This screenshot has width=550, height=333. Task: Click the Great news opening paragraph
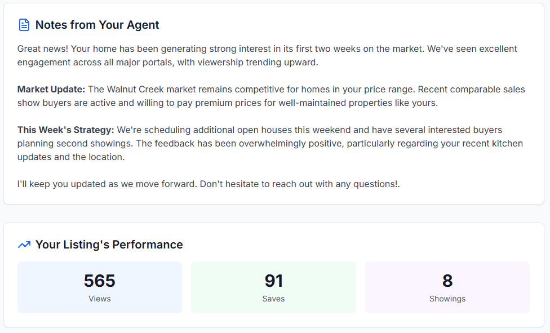[x=267, y=55]
